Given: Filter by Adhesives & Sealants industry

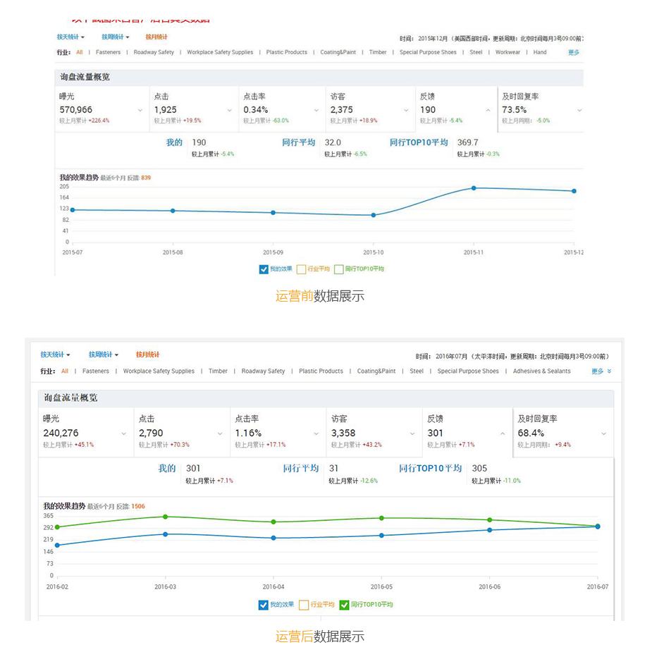Looking at the screenshot, I should (x=541, y=371).
